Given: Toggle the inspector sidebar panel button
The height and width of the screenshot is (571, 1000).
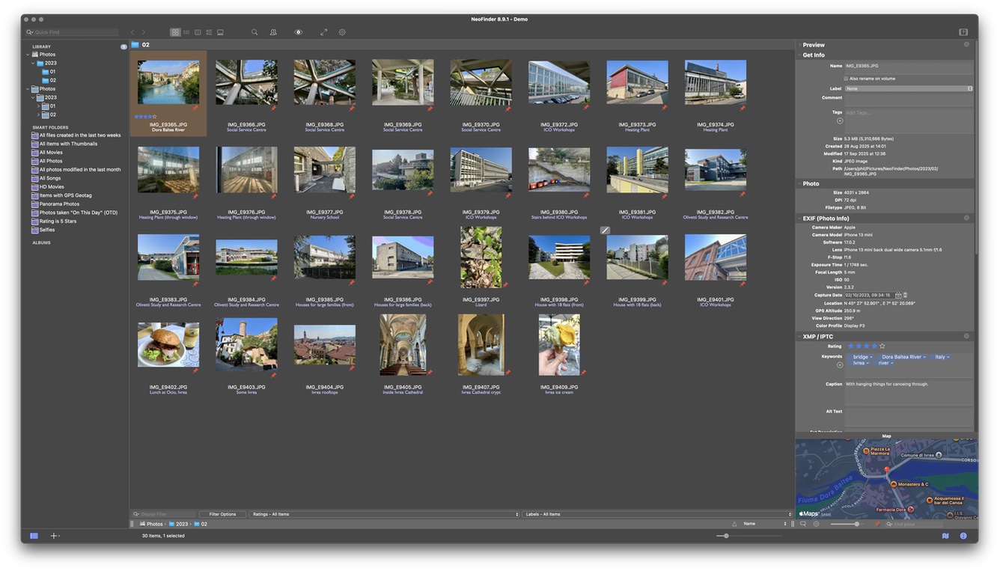Looking at the screenshot, I should point(963,32).
